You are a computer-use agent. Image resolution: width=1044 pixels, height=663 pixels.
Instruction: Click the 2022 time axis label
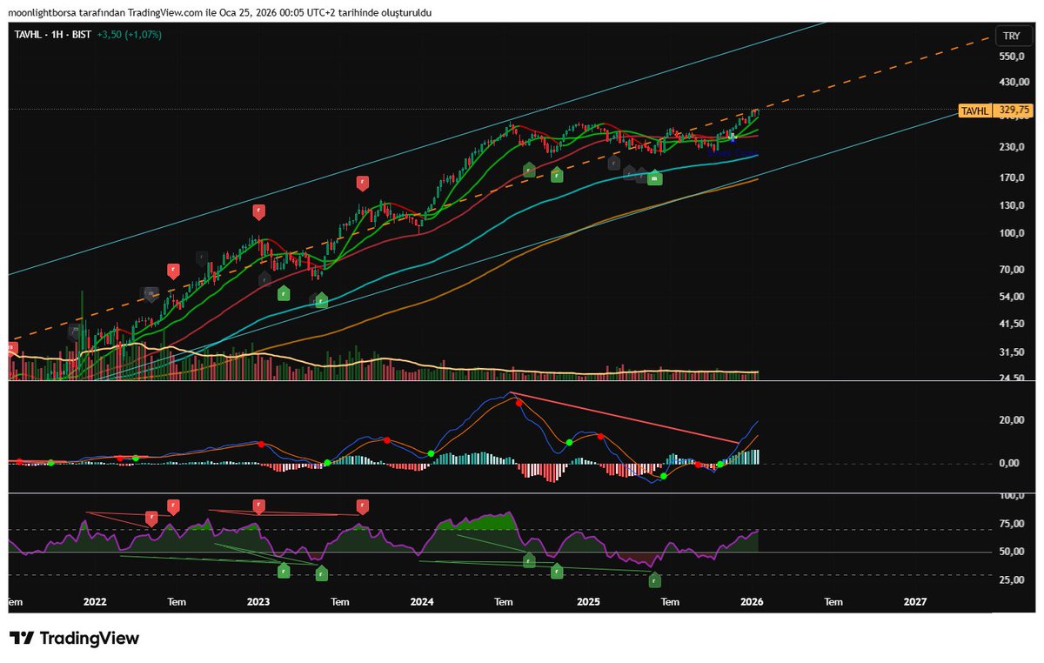point(94,601)
